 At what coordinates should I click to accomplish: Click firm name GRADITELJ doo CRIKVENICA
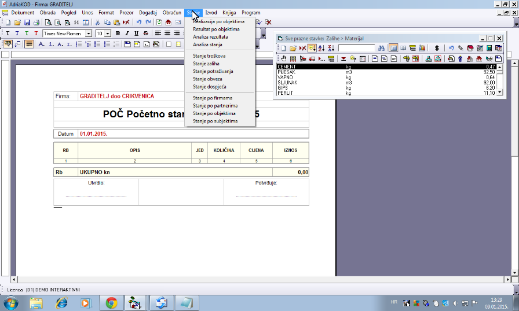pyautogui.click(x=117, y=96)
